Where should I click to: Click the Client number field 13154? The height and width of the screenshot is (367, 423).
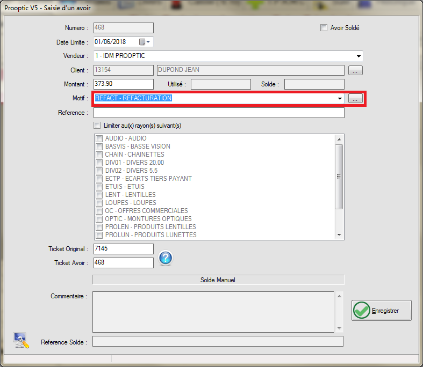coord(124,70)
